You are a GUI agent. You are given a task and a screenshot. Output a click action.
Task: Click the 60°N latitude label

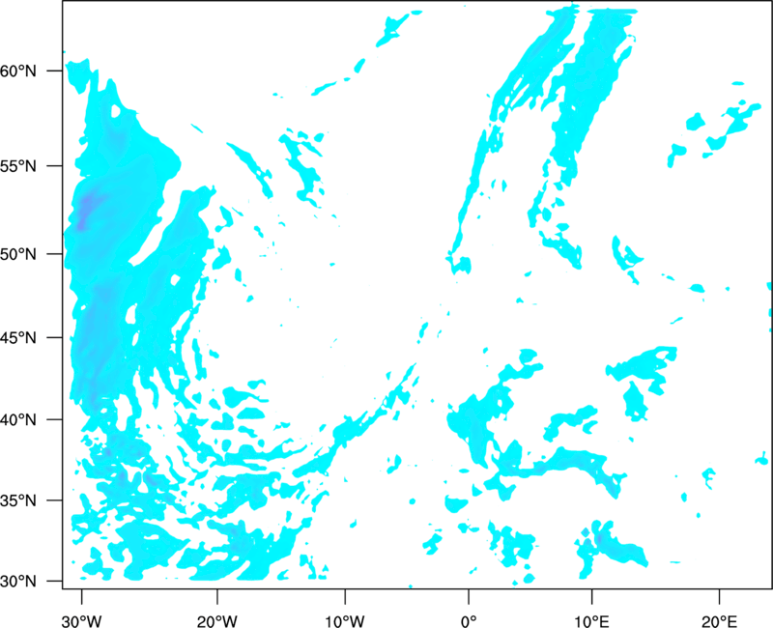click(18, 71)
